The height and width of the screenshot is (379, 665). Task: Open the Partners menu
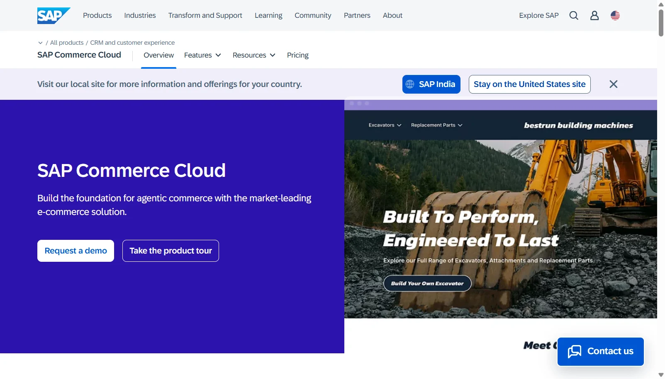(357, 15)
